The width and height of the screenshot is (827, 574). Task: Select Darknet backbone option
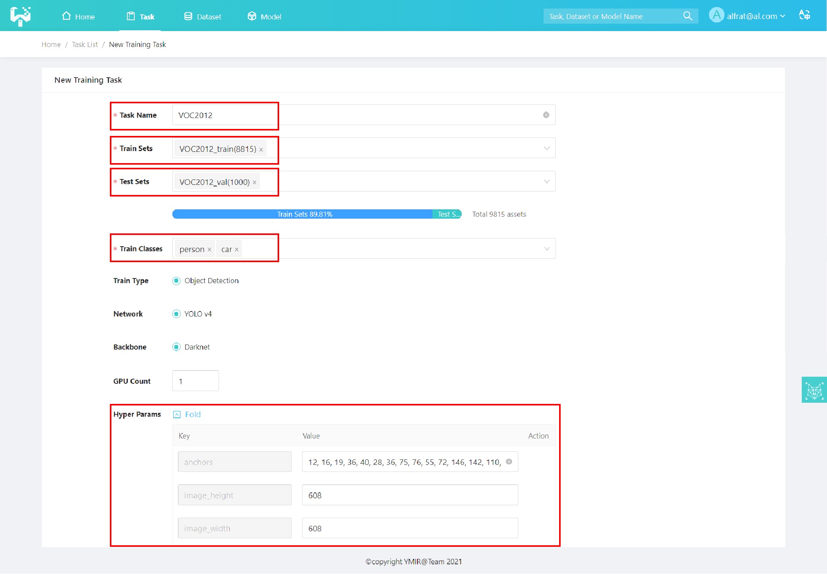pyautogui.click(x=177, y=347)
